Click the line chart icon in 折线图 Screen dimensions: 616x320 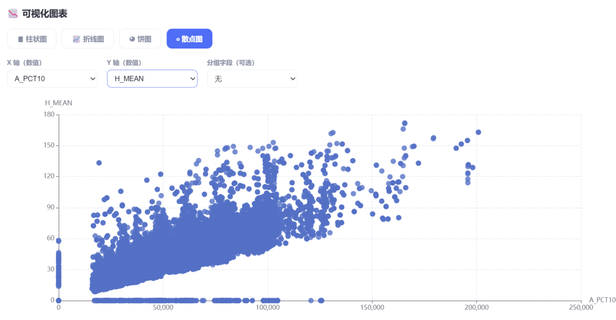click(76, 39)
